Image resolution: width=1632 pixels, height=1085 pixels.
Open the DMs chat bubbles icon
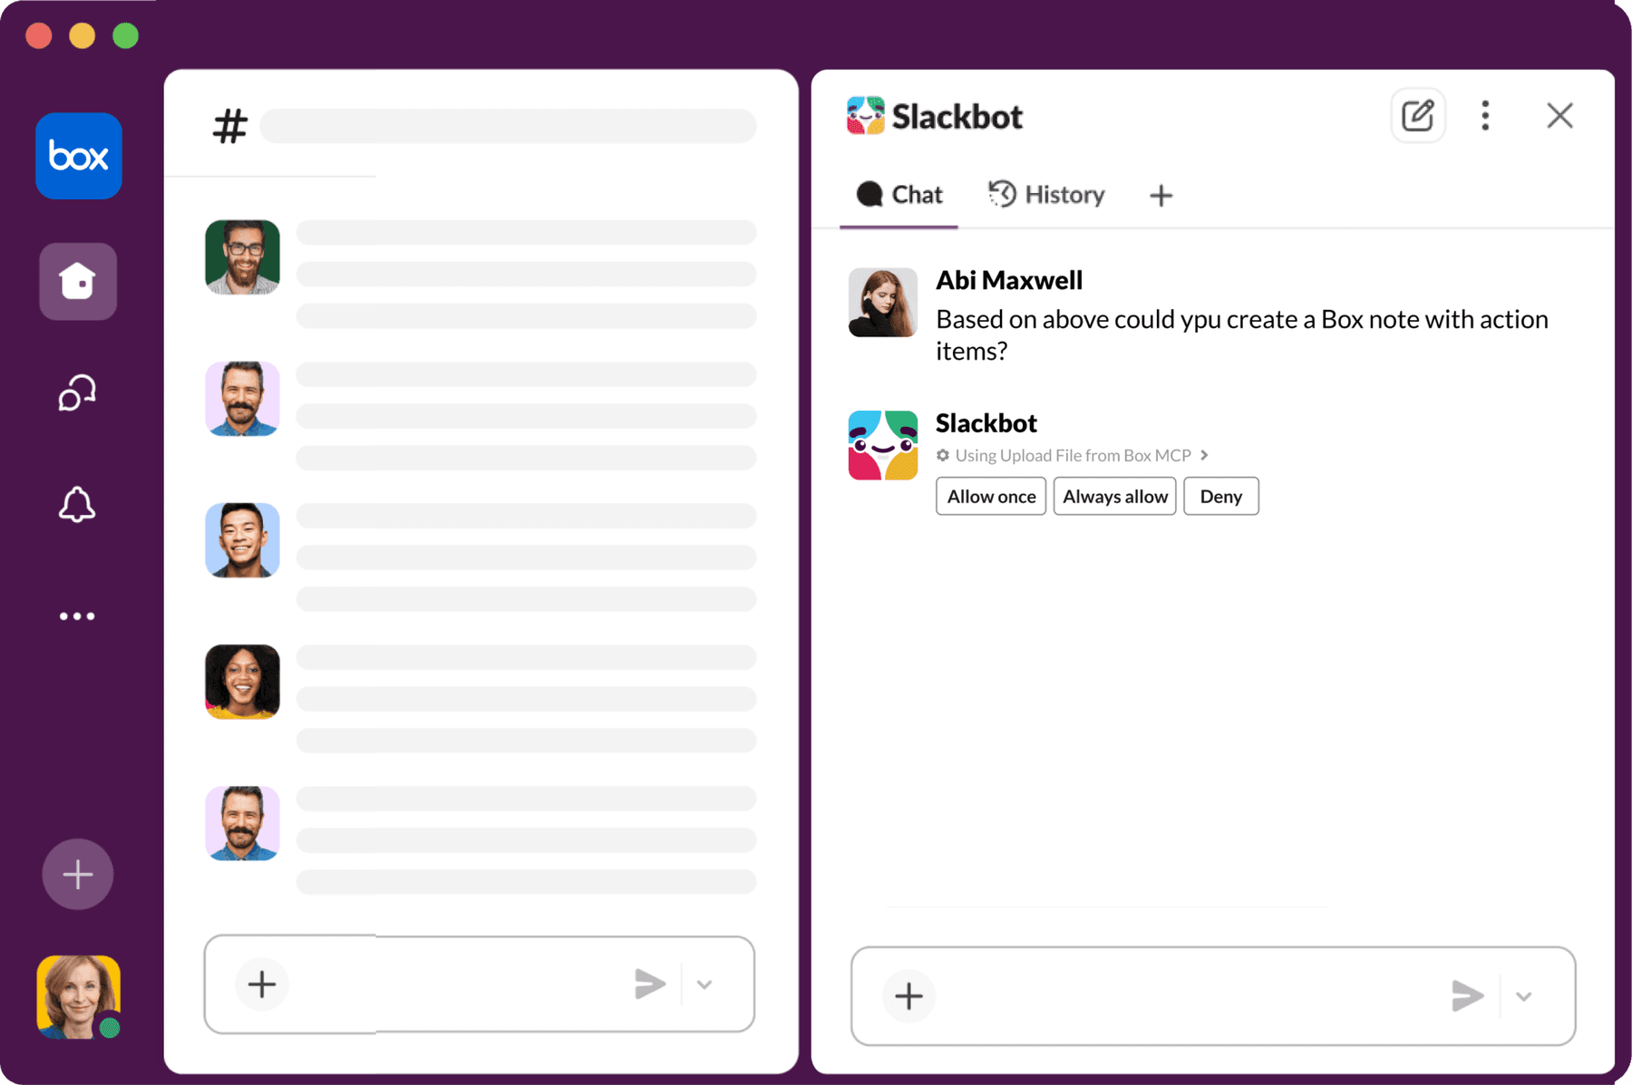point(77,392)
